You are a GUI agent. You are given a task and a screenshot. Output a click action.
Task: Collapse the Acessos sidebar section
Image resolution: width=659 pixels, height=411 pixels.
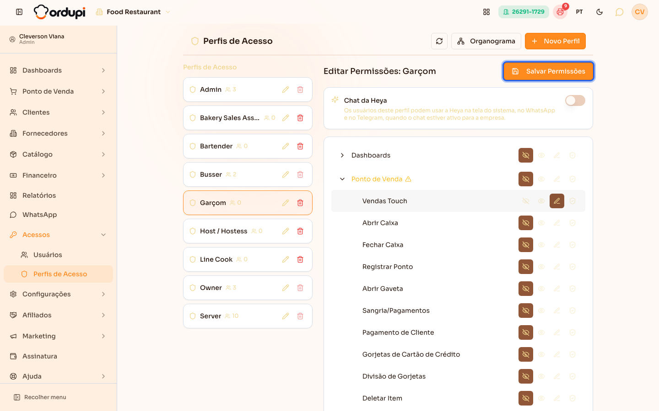pos(58,235)
